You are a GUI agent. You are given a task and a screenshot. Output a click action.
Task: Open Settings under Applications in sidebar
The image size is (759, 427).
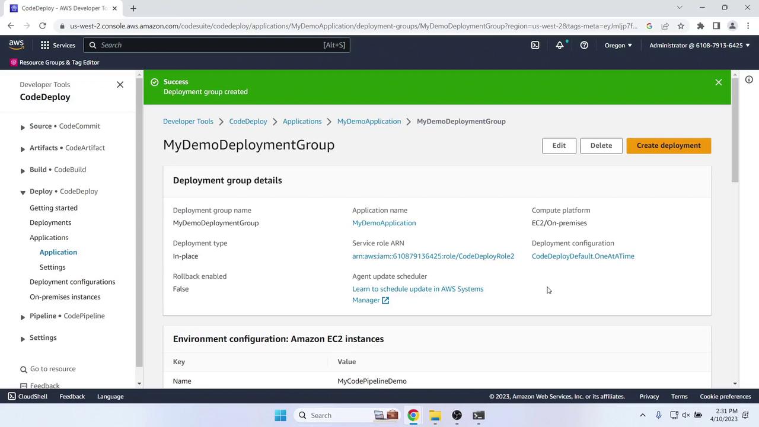tap(52, 267)
